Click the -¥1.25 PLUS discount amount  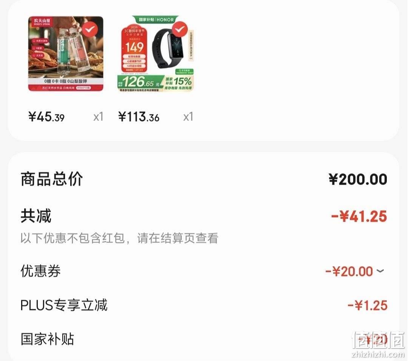pos(368,305)
